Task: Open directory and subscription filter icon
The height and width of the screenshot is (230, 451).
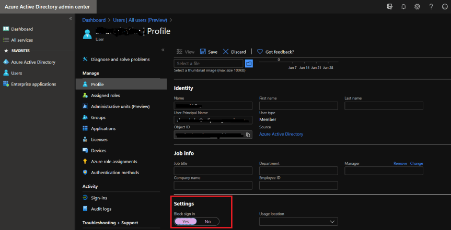Action: pos(389,6)
